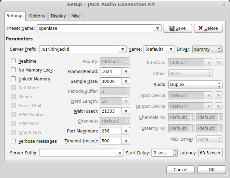Delete the openlase preset
The image size is (230, 178).
point(208,28)
